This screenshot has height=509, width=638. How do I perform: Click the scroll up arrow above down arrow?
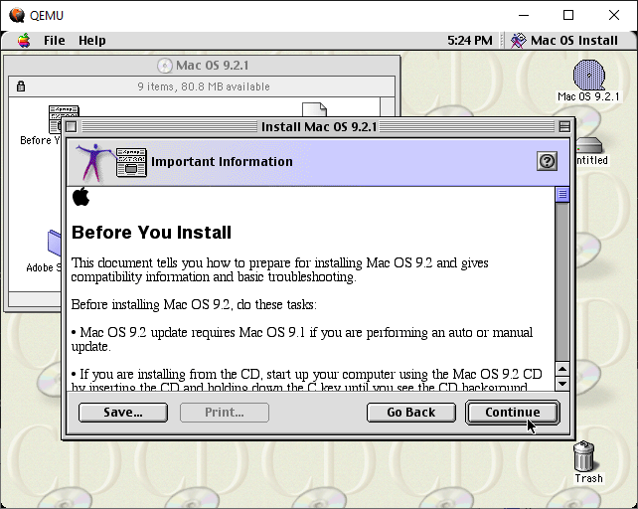pyautogui.click(x=562, y=367)
